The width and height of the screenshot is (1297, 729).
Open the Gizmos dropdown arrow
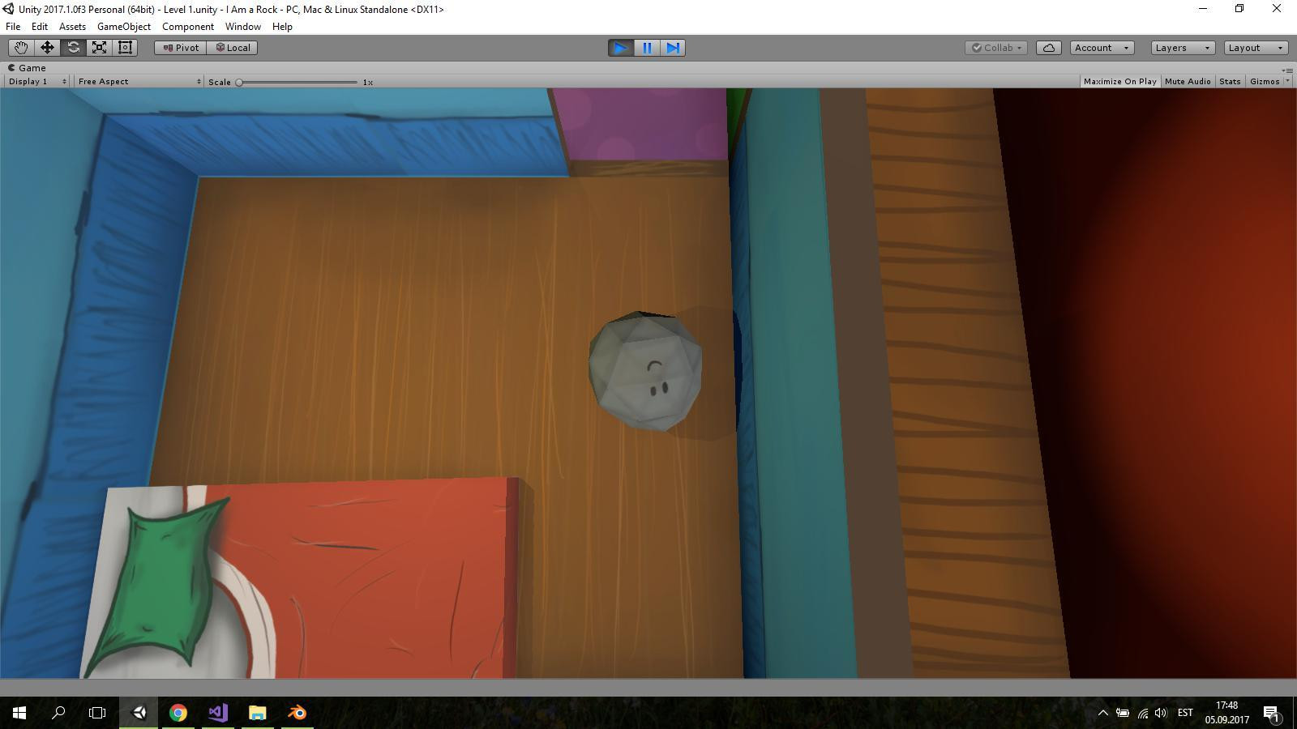(x=1287, y=82)
